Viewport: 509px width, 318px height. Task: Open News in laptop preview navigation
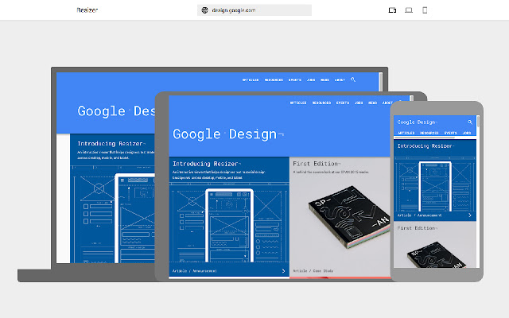click(325, 79)
